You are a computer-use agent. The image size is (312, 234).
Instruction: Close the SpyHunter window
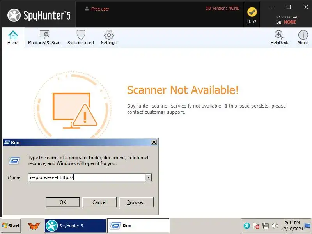point(306,7)
